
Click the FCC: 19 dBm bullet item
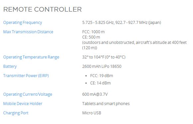(102, 75)
